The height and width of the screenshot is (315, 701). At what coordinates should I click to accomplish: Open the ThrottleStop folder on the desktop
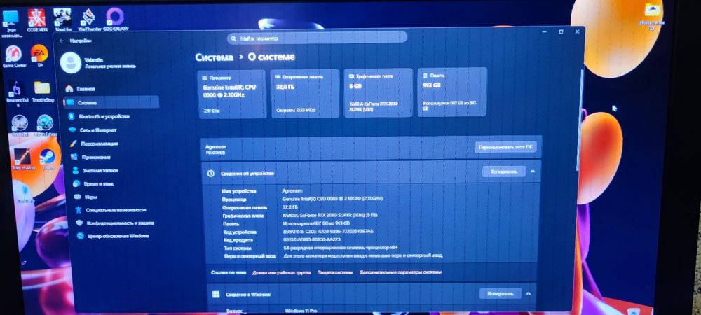43,91
